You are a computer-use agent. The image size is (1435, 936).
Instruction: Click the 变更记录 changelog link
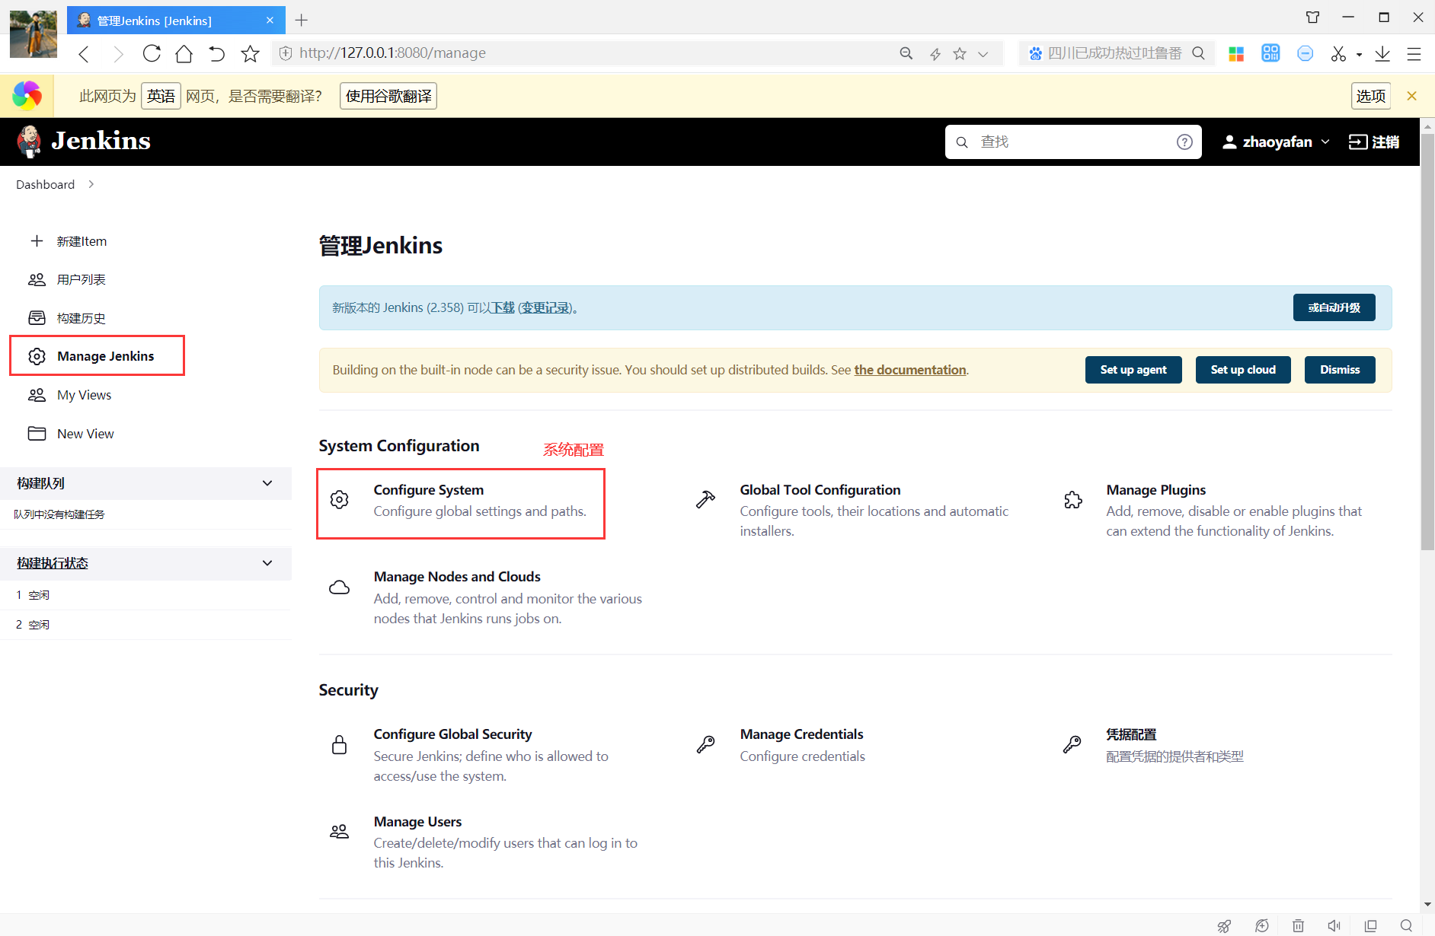pos(545,307)
